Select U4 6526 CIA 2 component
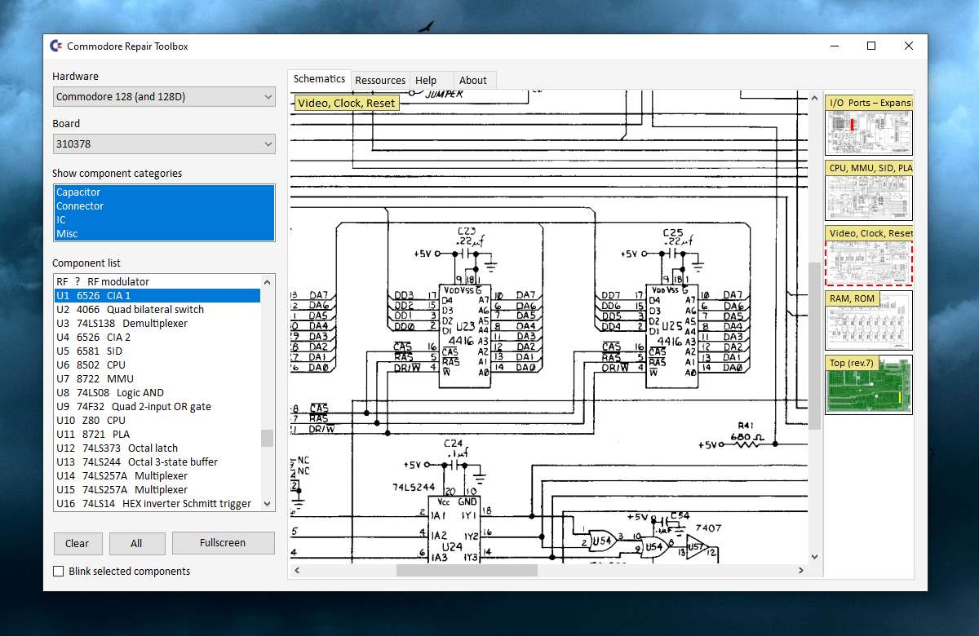This screenshot has height=636, width=979. (x=157, y=338)
